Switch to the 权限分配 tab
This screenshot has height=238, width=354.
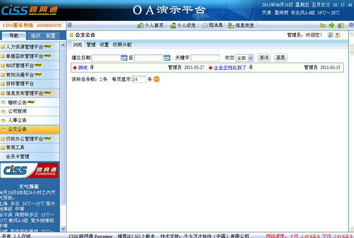122,45
